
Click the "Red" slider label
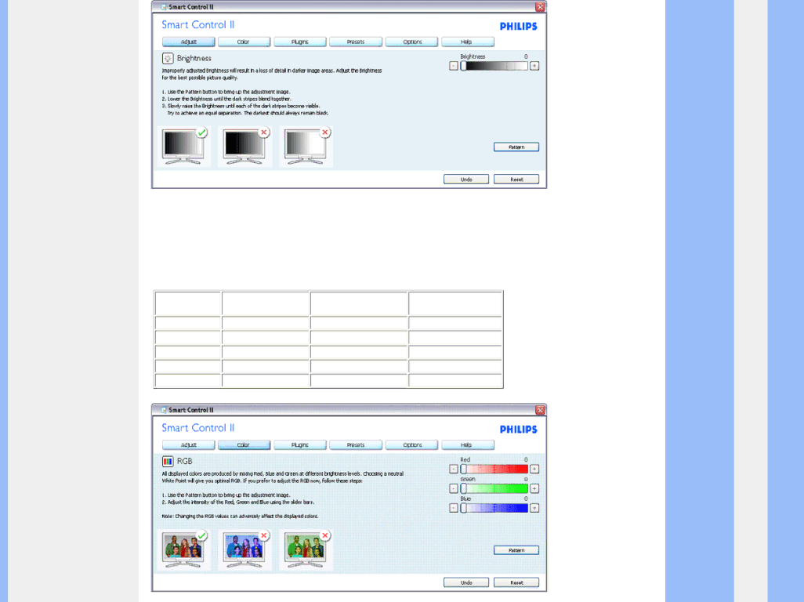click(465, 459)
